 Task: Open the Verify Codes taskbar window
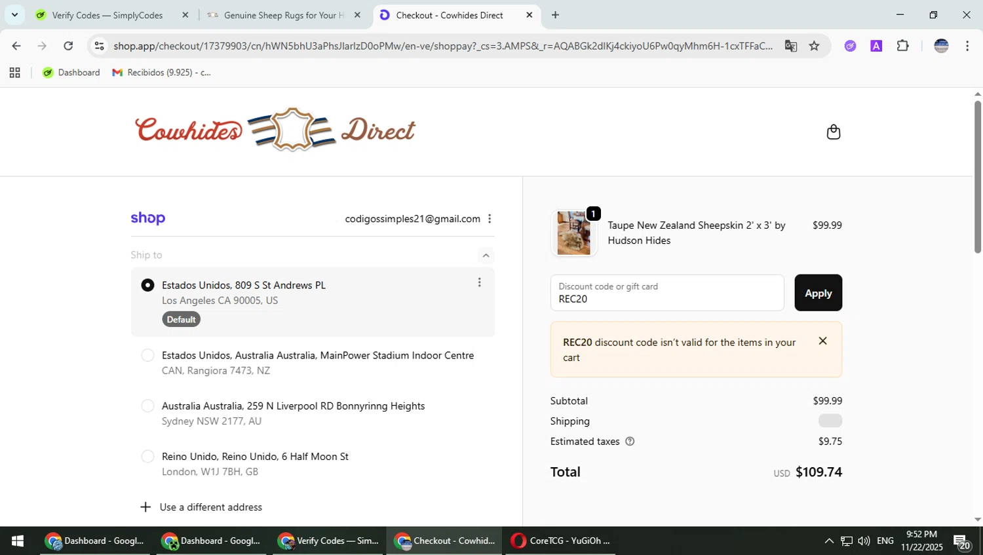pos(329,541)
